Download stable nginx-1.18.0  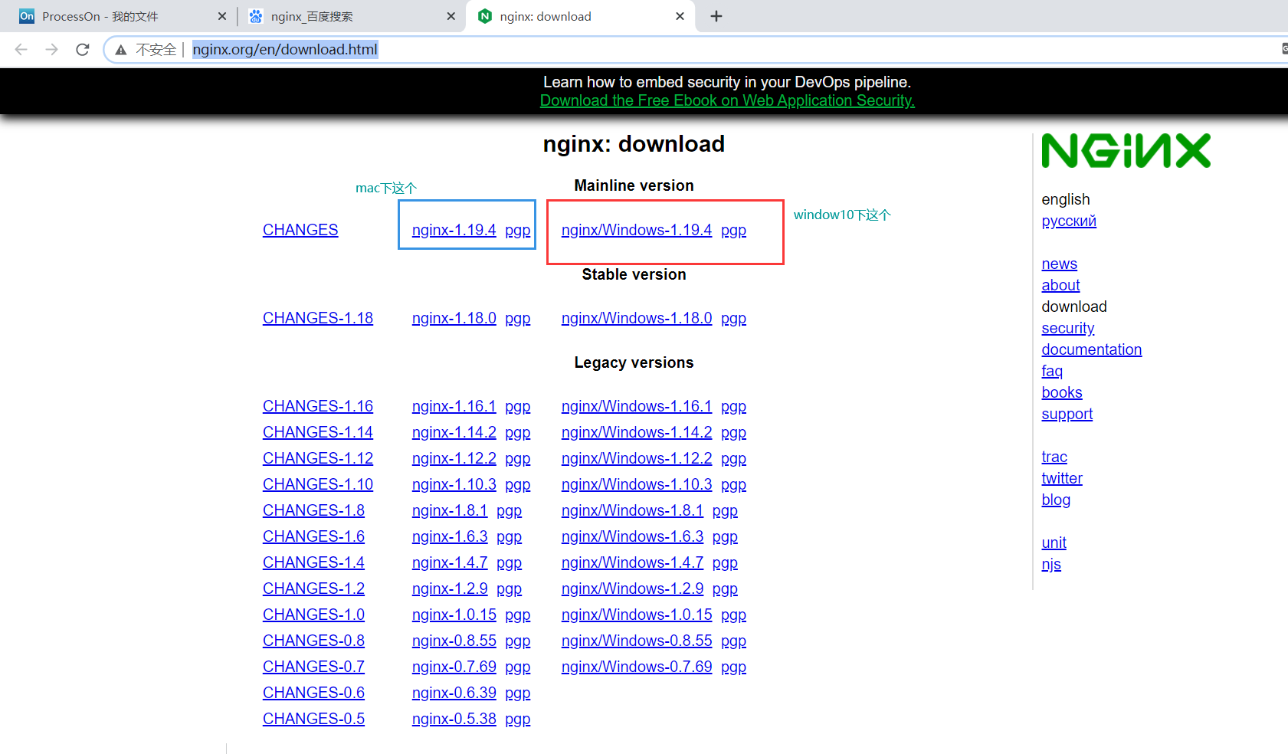(x=454, y=318)
